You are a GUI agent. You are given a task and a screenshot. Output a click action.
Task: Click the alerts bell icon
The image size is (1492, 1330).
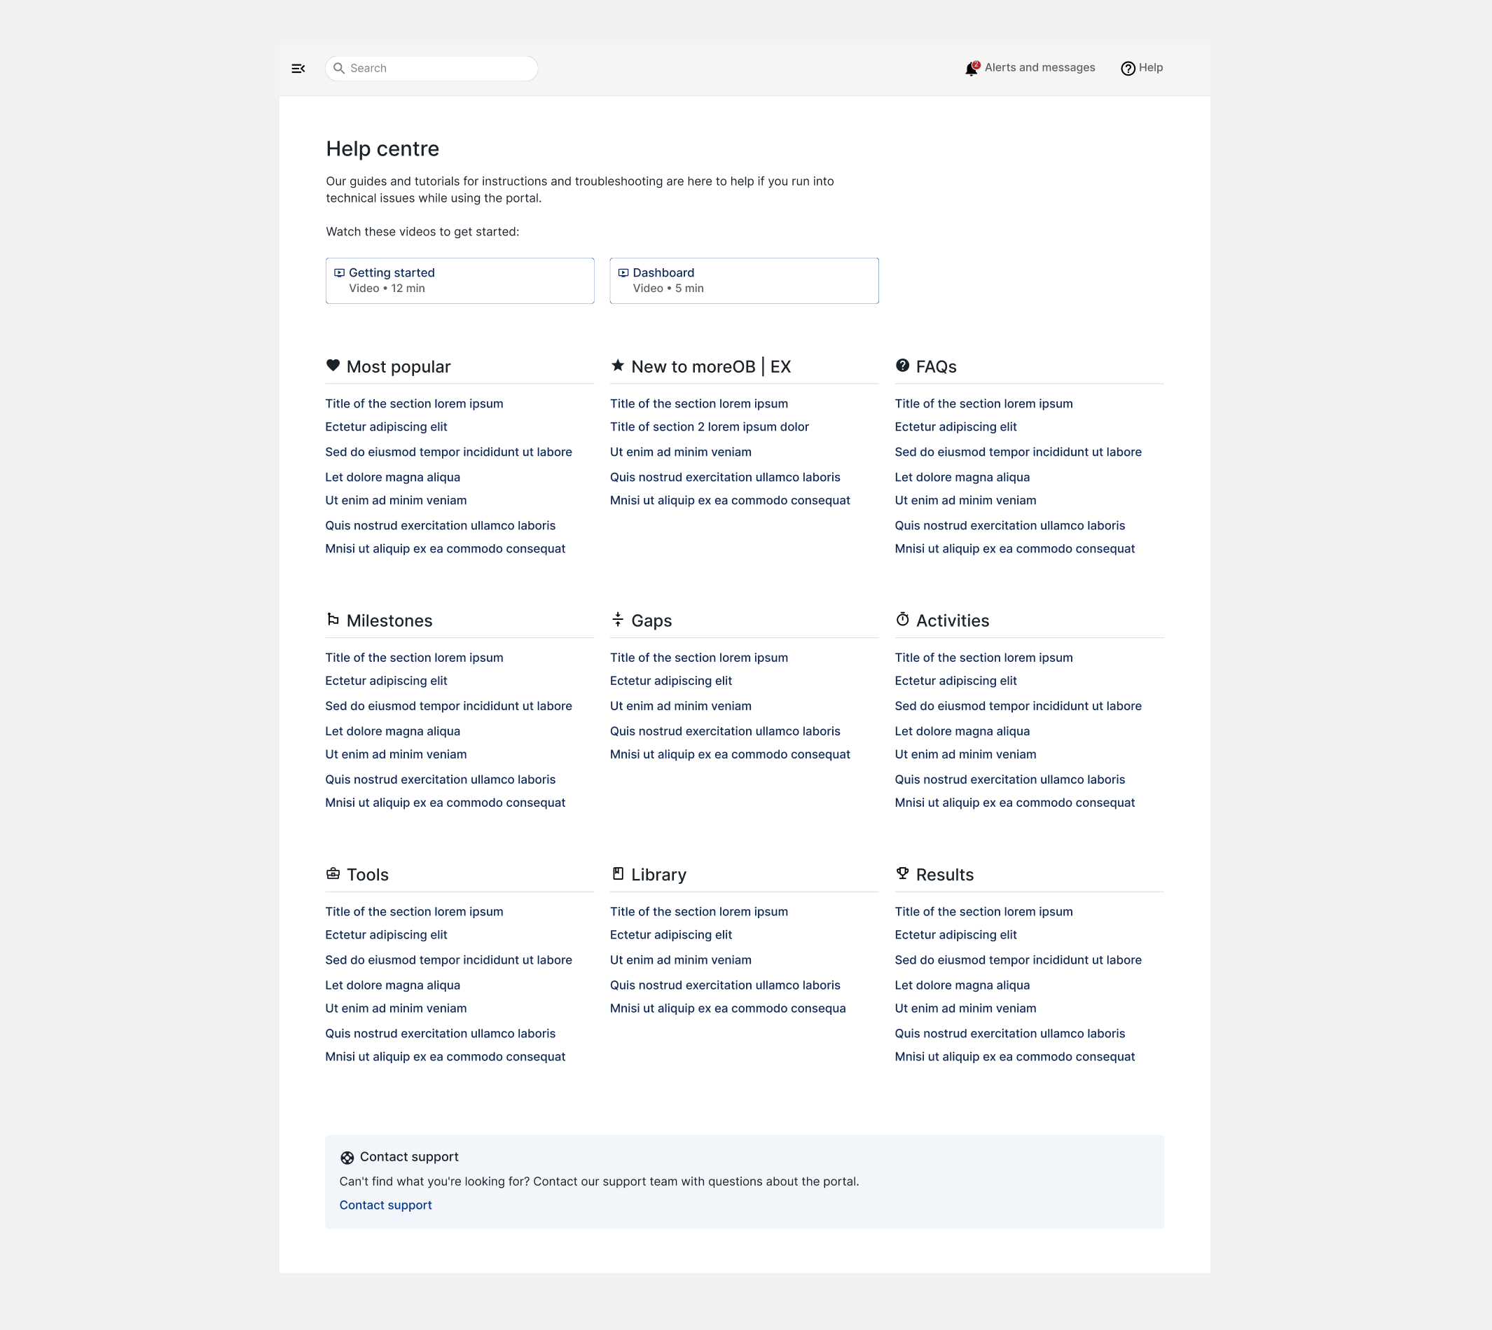point(972,69)
